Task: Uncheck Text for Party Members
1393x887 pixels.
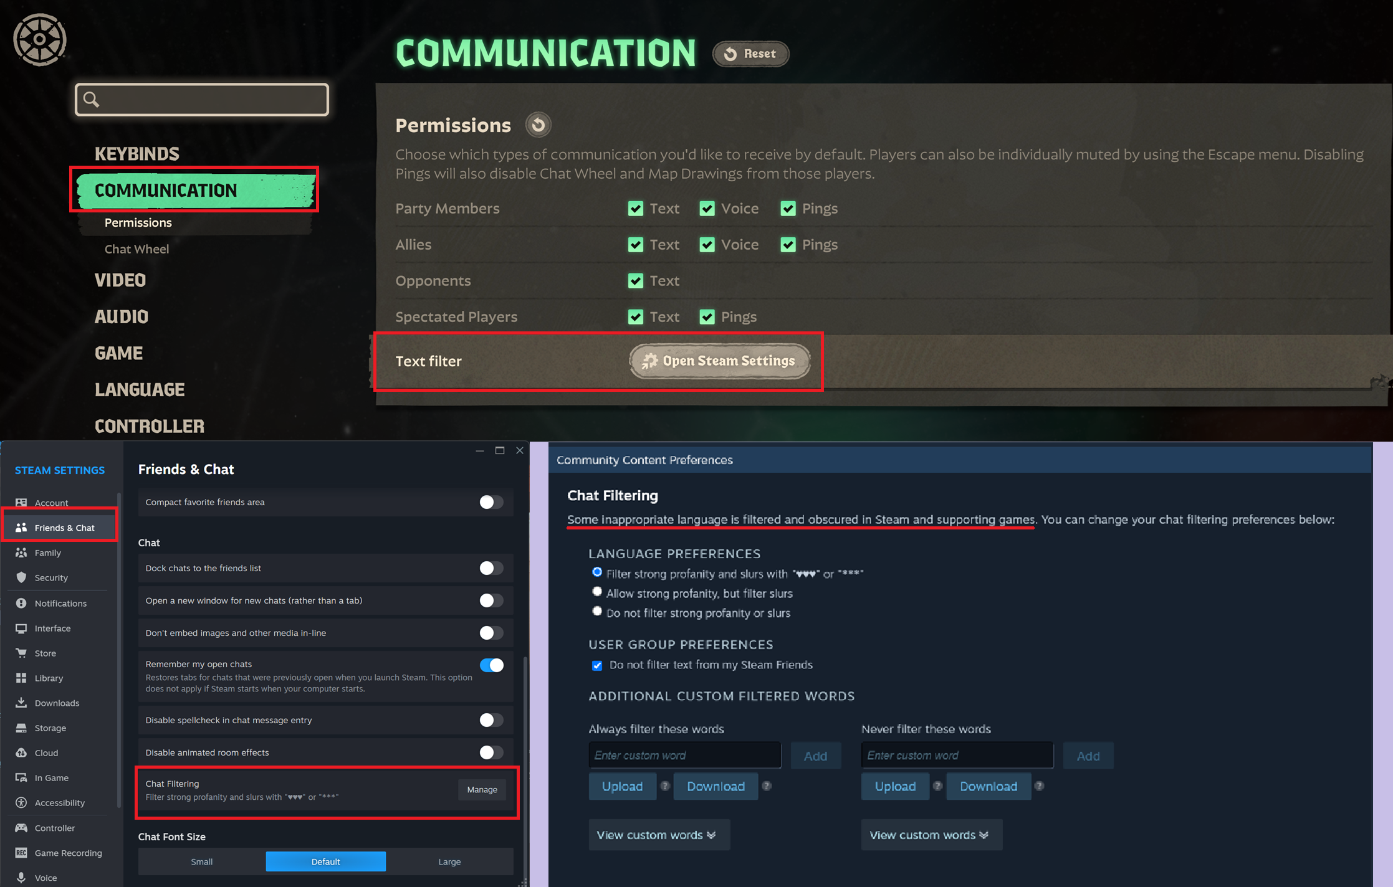Action: tap(636, 209)
